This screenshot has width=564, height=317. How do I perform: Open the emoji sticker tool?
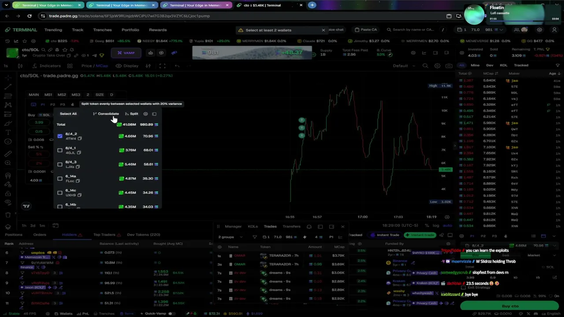click(8, 141)
